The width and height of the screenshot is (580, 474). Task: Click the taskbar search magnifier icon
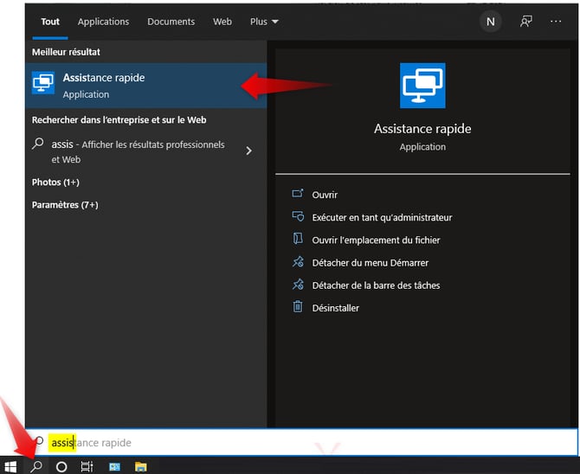pos(36,466)
